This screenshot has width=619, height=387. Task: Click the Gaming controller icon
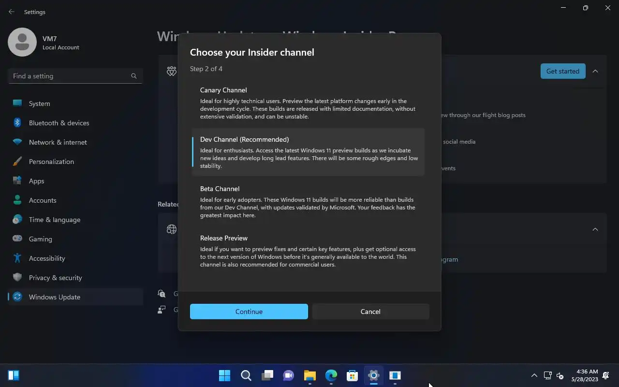[17, 239]
